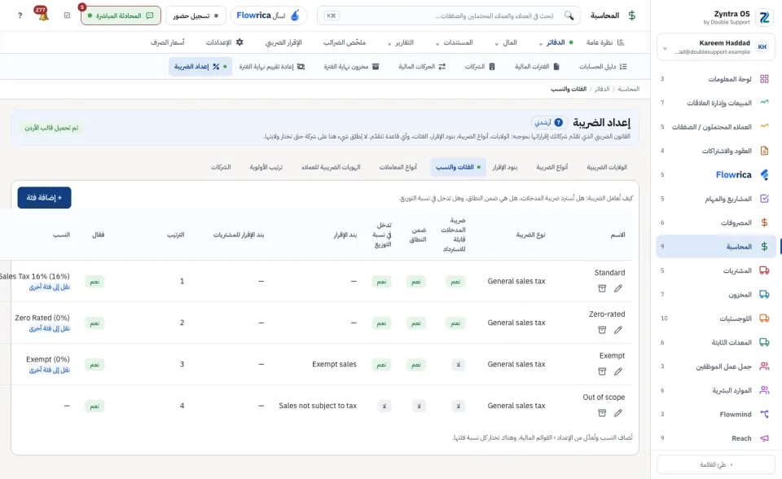Switch to the نظرة عامة tab
Viewport: 782px width, 479px height.
click(605, 42)
